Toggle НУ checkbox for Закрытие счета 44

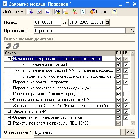click(x=126, y=111)
